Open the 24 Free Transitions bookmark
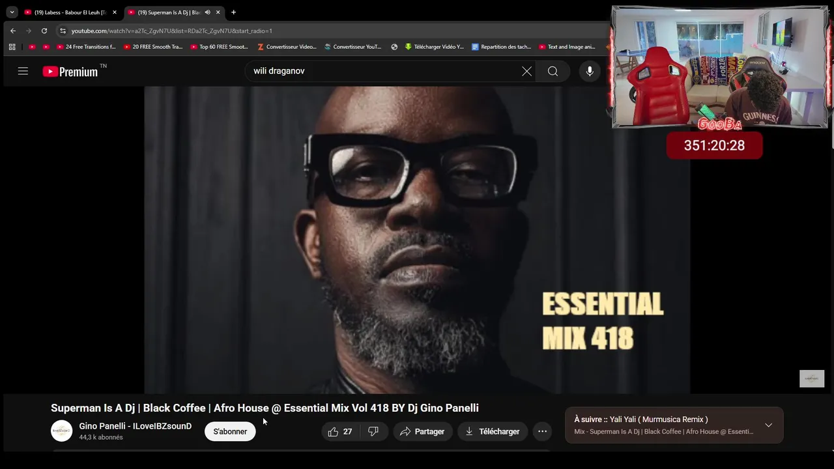The width and height of the screenshot is (834, 469). coord(86,47)
